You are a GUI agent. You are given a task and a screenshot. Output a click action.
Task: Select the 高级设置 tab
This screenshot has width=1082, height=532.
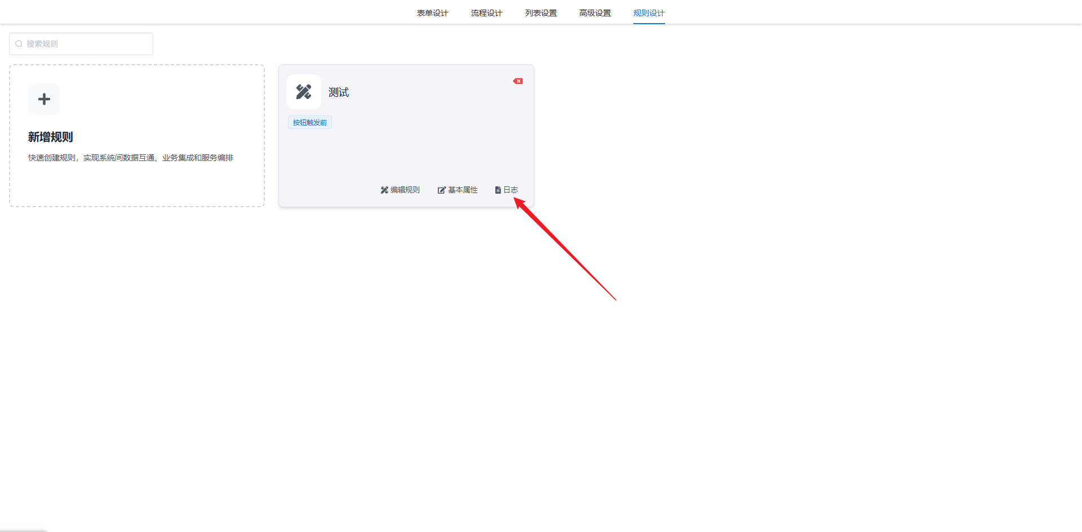[595, 13]
